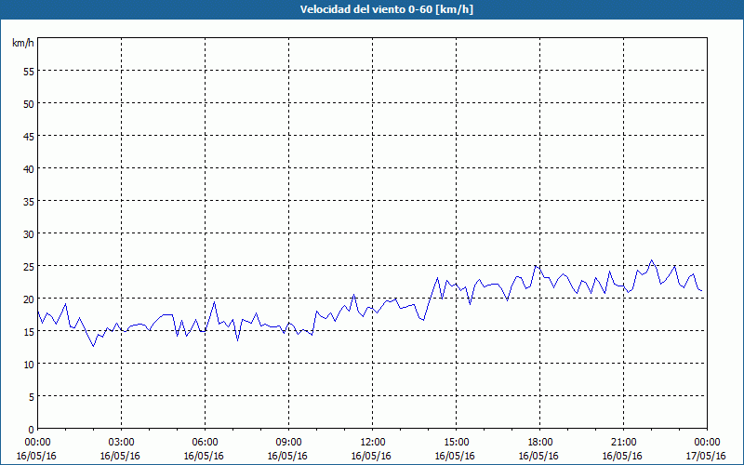Click the chart title 'Velocidad del viento 0-60 [km/h]'
This screenshot has width=744, height=465.
tap(386, 9)
